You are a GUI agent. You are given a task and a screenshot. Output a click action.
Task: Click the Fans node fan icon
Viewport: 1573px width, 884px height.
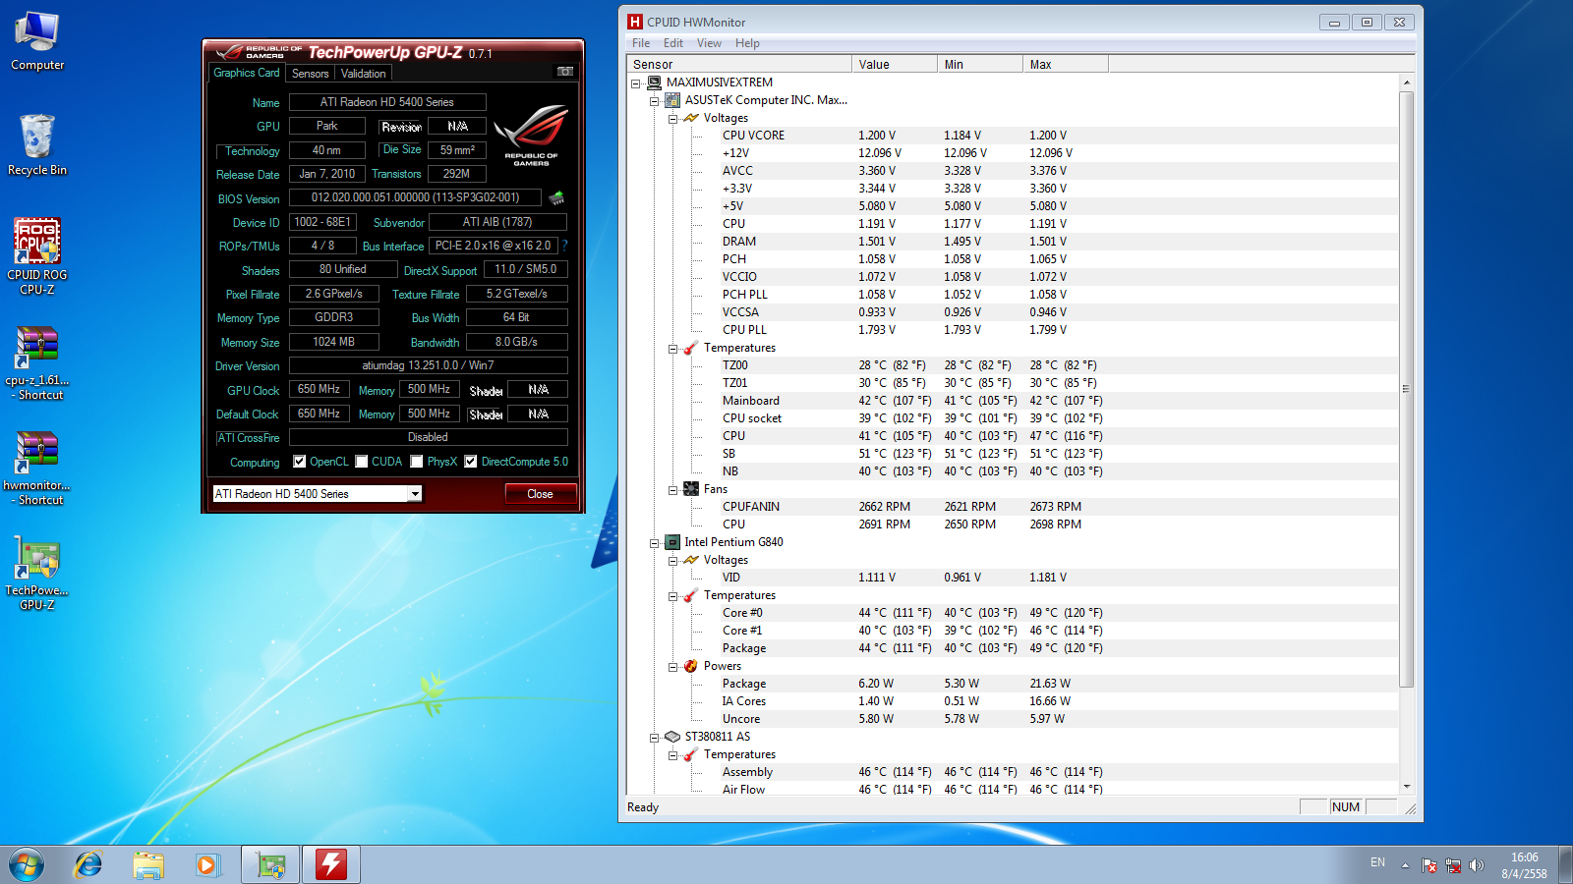coord(691,489)
